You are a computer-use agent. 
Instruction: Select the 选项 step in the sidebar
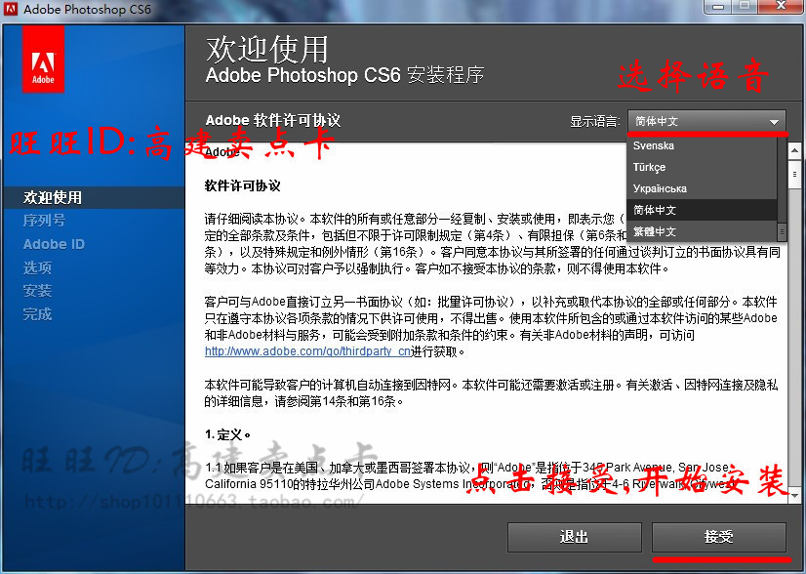click(37, 267)
